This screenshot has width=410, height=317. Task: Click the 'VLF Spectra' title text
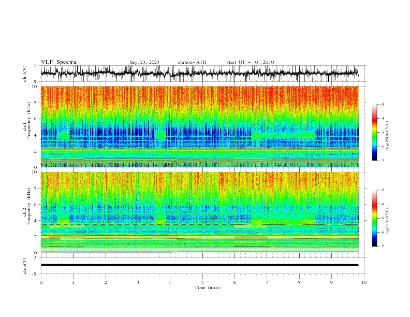coord(58,62)
